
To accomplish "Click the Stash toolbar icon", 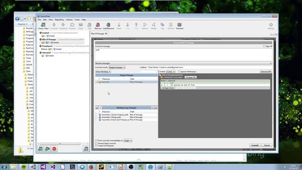I will [81, 25].
